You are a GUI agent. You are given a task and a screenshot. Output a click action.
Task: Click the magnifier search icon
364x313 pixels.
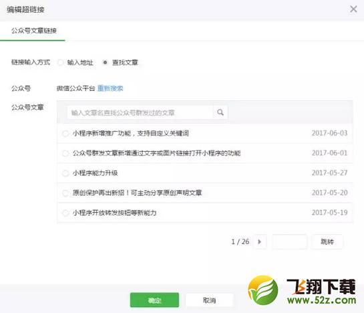tap(220, 112)
